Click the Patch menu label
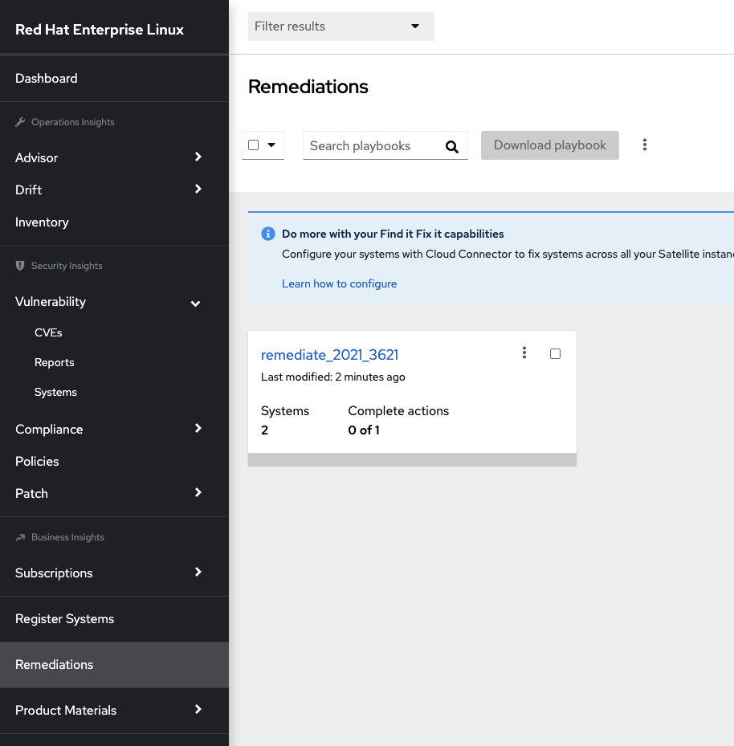The width and height of the screenshot is (734, 746). (x=31, y=493)
